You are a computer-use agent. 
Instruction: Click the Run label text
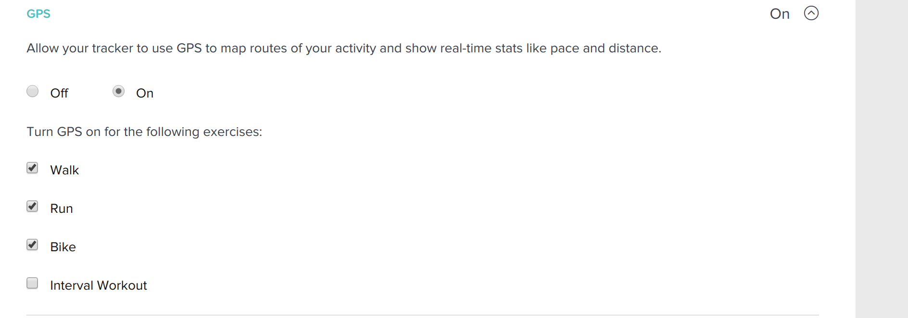(62, 208)
